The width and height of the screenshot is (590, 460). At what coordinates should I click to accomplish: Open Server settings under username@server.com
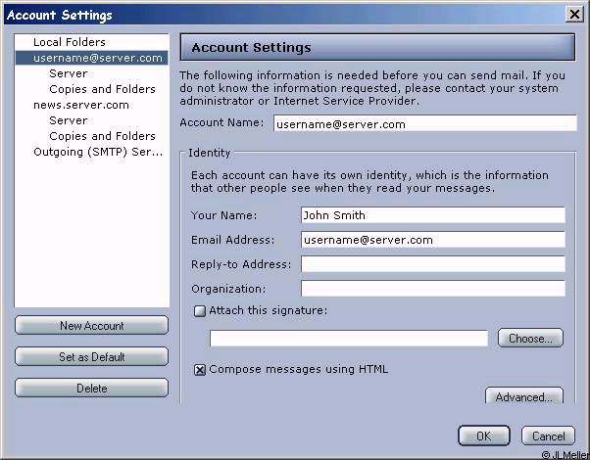(x=68, y=73)
